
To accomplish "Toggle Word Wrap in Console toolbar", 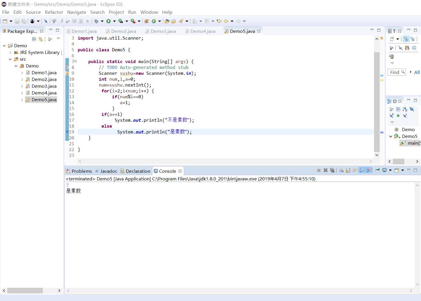I will (355, 170).
